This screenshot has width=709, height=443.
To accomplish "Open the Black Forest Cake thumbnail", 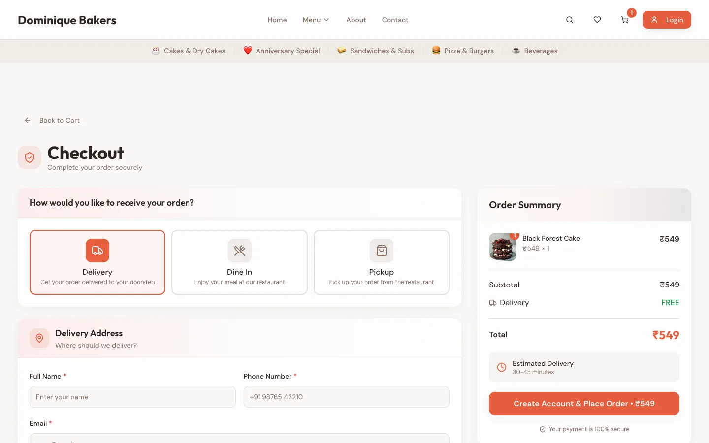I will (503, 247).
